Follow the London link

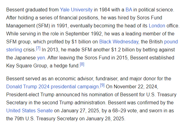pos(157,26)
